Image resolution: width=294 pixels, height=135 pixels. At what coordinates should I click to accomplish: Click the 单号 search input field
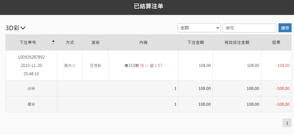(x=249, y=28)
